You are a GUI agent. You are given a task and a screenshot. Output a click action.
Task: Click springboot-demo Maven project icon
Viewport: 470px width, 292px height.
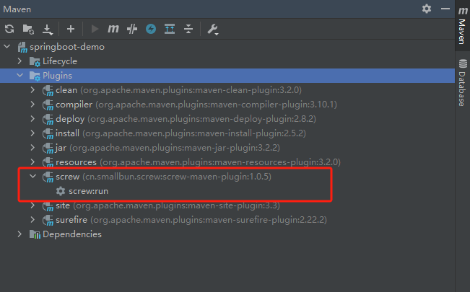tap(22, 48)
